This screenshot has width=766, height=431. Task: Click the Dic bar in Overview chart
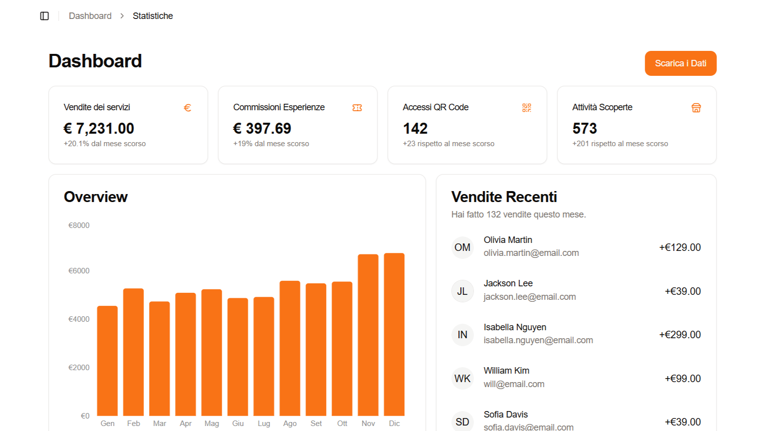(394, 334)
